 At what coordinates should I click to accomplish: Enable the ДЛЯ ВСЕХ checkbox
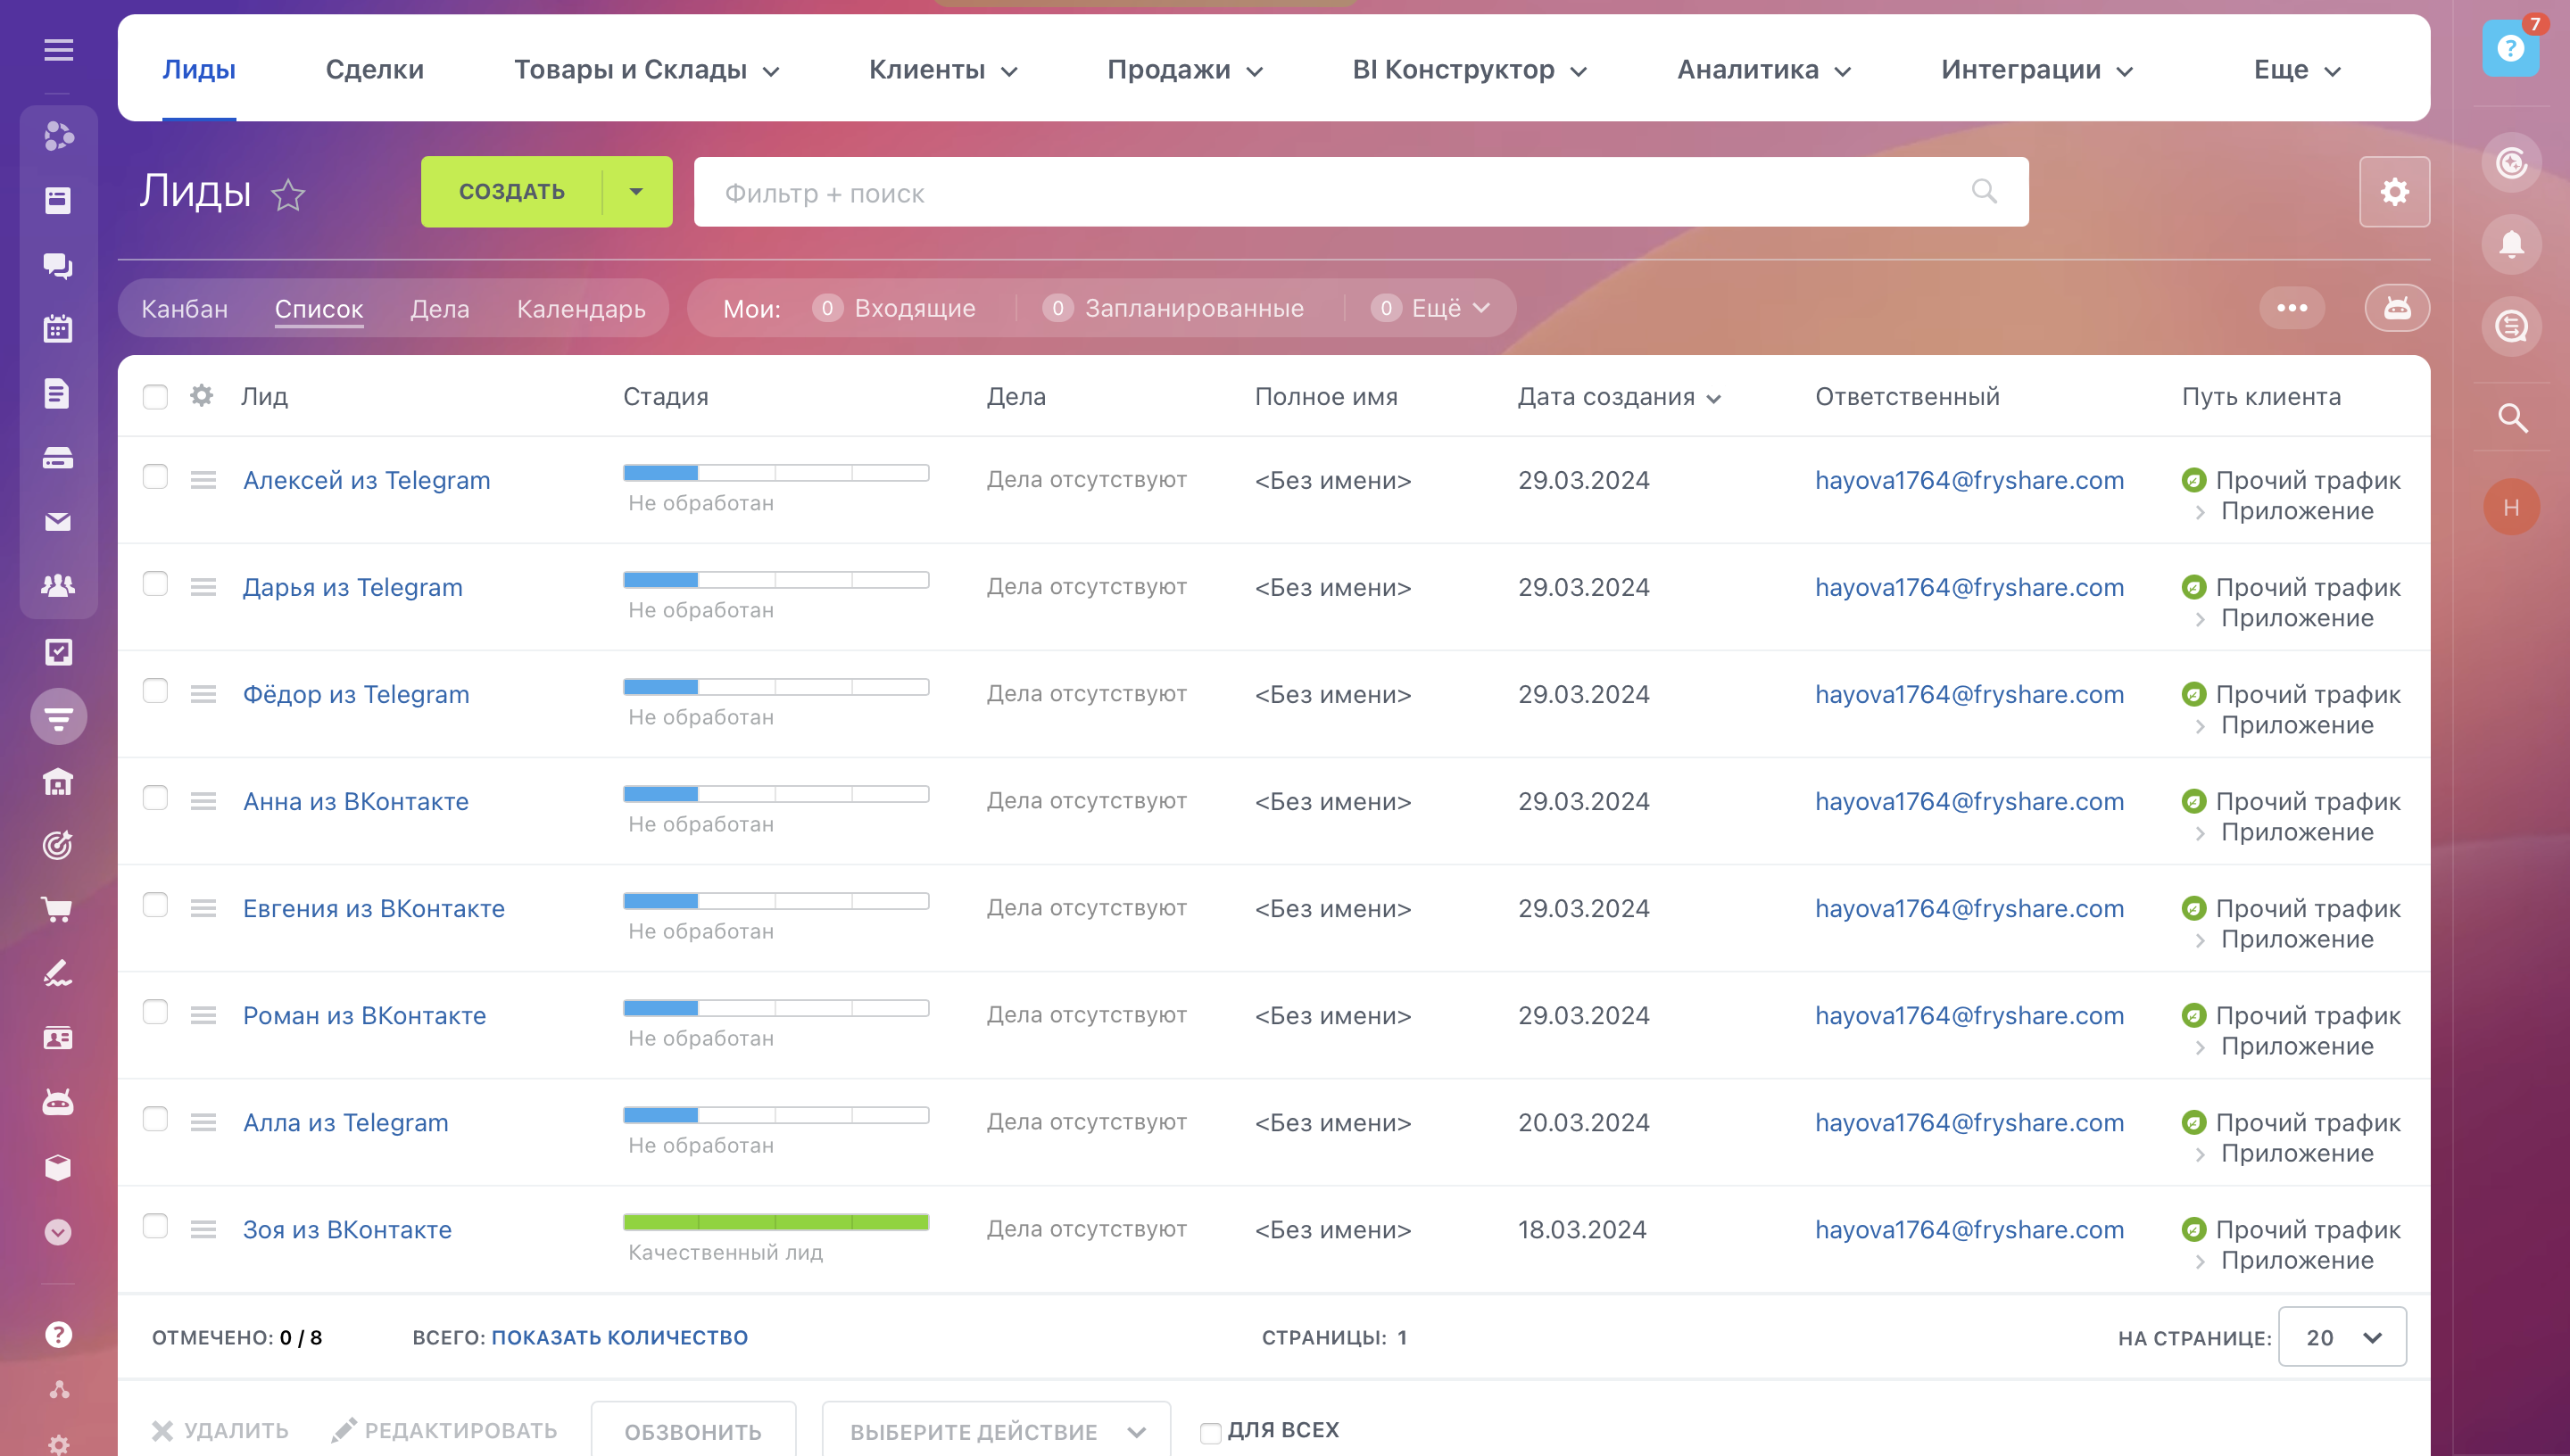tap(1210, 1432)
